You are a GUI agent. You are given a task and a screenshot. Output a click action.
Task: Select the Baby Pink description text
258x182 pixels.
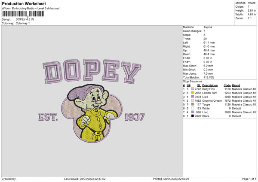pos(209,89)
